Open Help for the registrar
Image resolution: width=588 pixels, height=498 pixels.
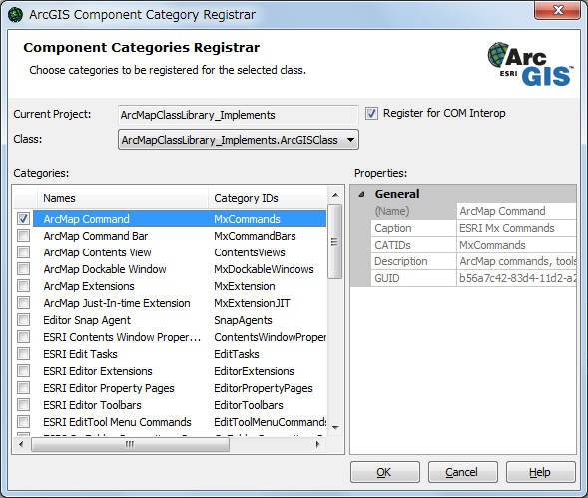[x=540, y=472]
